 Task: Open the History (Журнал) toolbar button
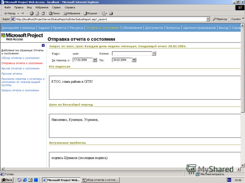point(90,13)
